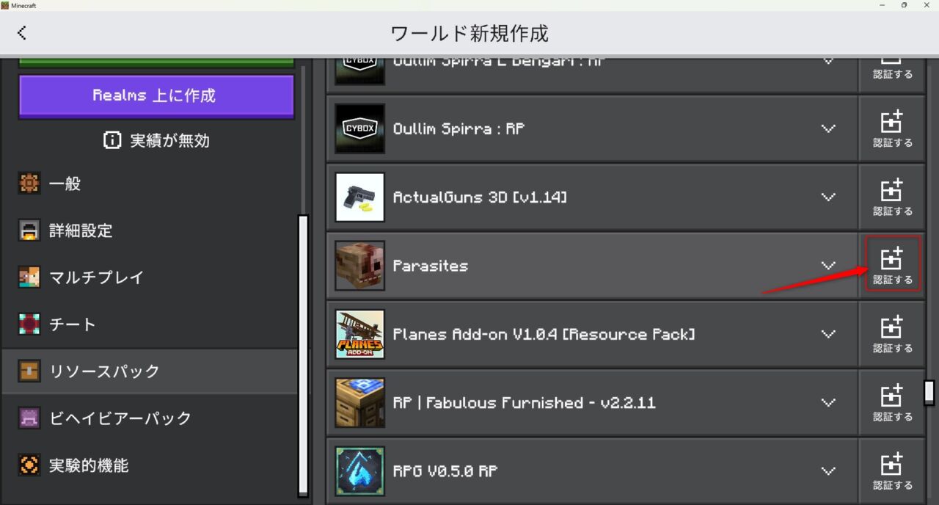Open the チート section
Screen dimensions: 939x505
pos(150,324)
